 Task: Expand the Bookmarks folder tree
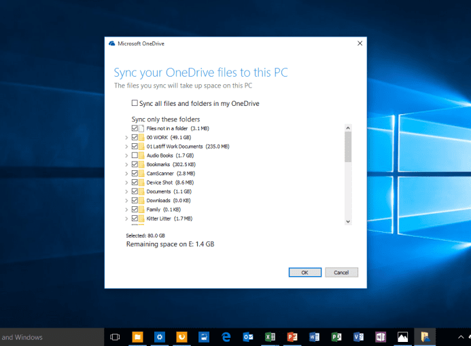pos(126,165)
